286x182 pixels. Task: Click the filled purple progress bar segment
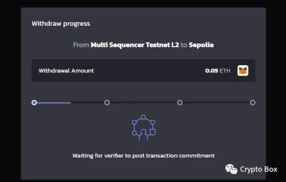pos(54,103)
